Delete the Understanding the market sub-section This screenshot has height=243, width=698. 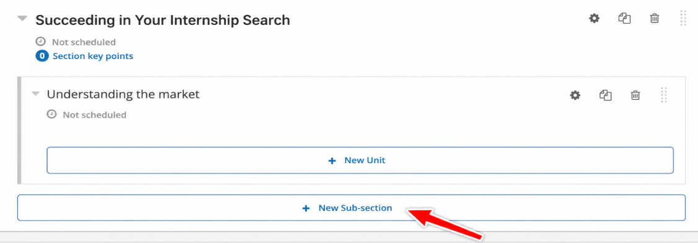635,95
